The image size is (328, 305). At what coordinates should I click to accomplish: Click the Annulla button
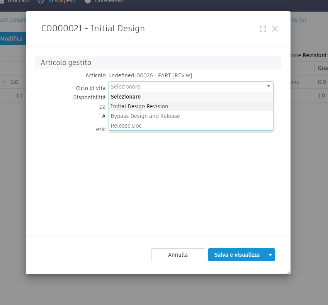click(x=178, y=255)
